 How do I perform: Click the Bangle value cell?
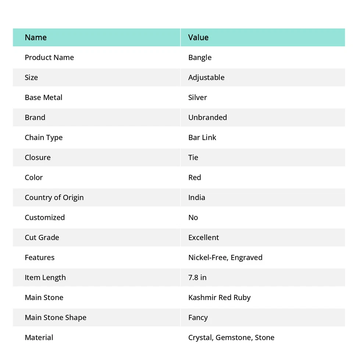click(x=200, y=57)
